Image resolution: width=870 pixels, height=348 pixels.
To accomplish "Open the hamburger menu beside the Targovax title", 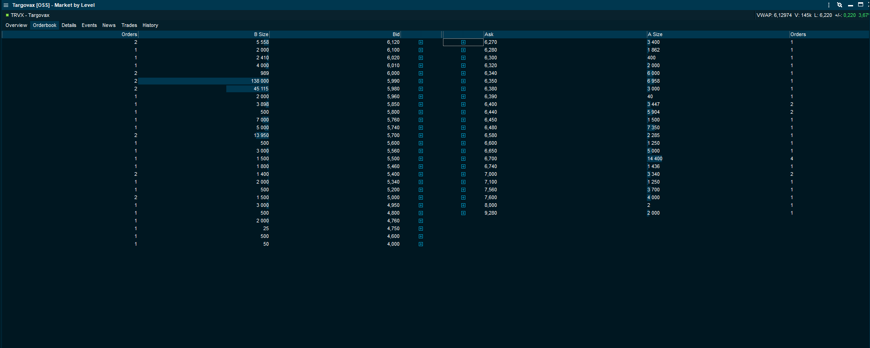I will (x=6, y=5).
